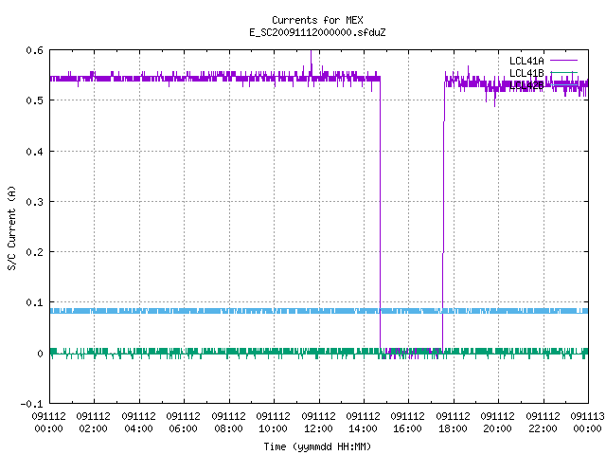This screenshot has width=606, height=455.
Task: Click the 091112 14:00 time tick label
Action: [x=363, y=423]
